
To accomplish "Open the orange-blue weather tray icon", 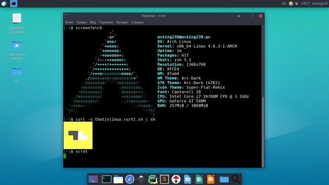I will coord(291,4).
